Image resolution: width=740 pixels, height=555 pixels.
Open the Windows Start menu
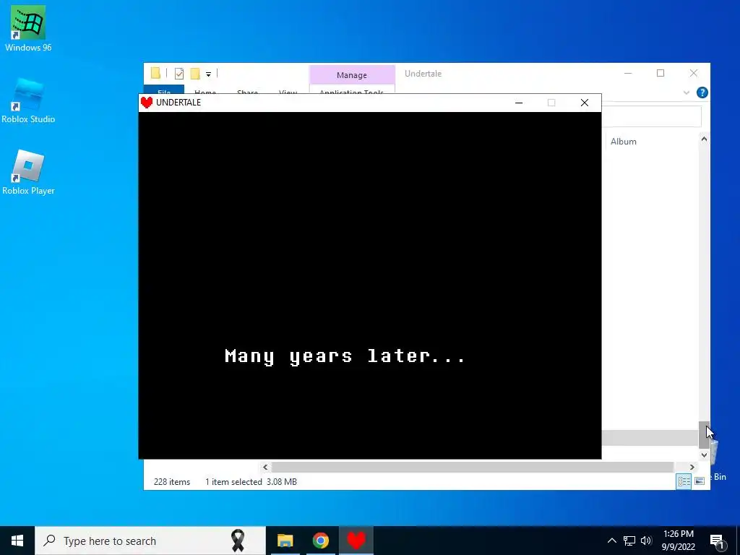17,541
